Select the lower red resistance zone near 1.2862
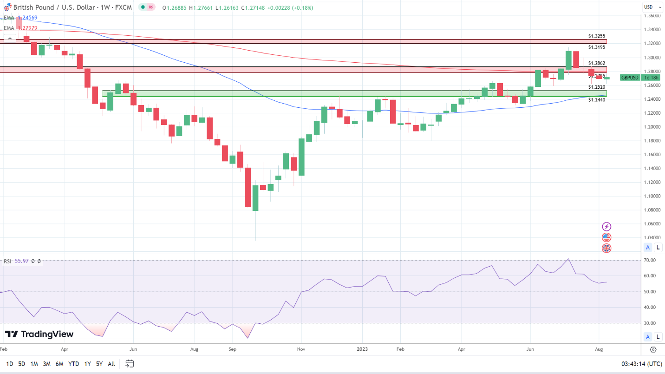The image size is (665, 374). pos(303,69)
